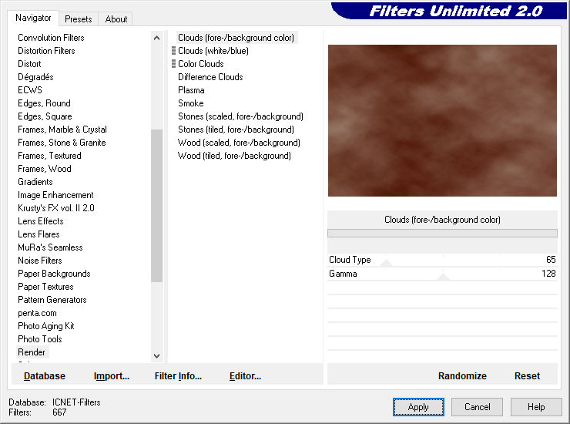
Task: Select Paper Backgrounds category
Action: tap(54, 274)
